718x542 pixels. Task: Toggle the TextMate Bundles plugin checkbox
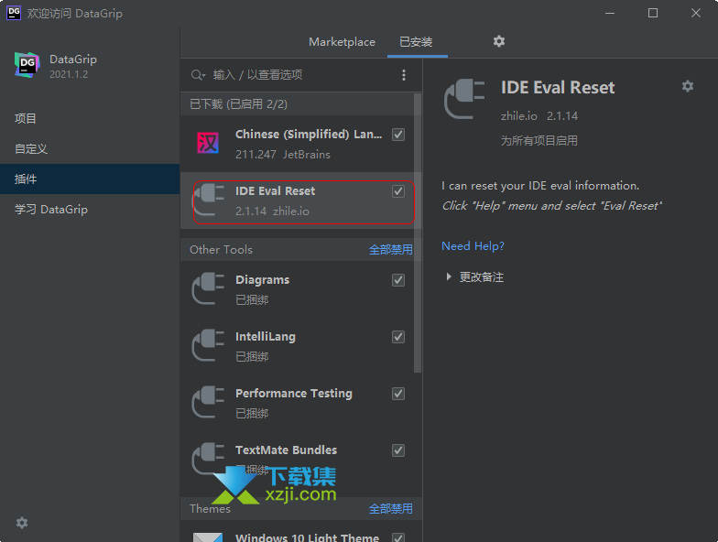398,450
